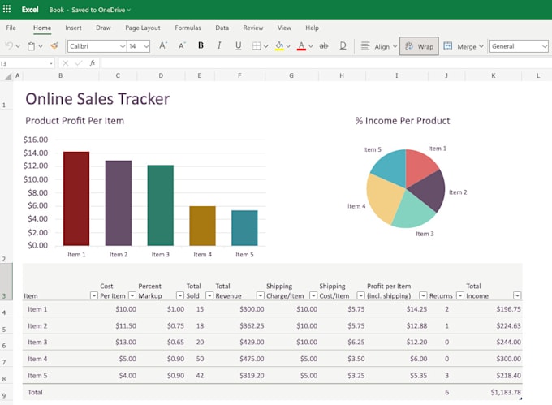Toggle Wrap text button
The width and height of the screenshot is (552, 405).
coord(419,46)
